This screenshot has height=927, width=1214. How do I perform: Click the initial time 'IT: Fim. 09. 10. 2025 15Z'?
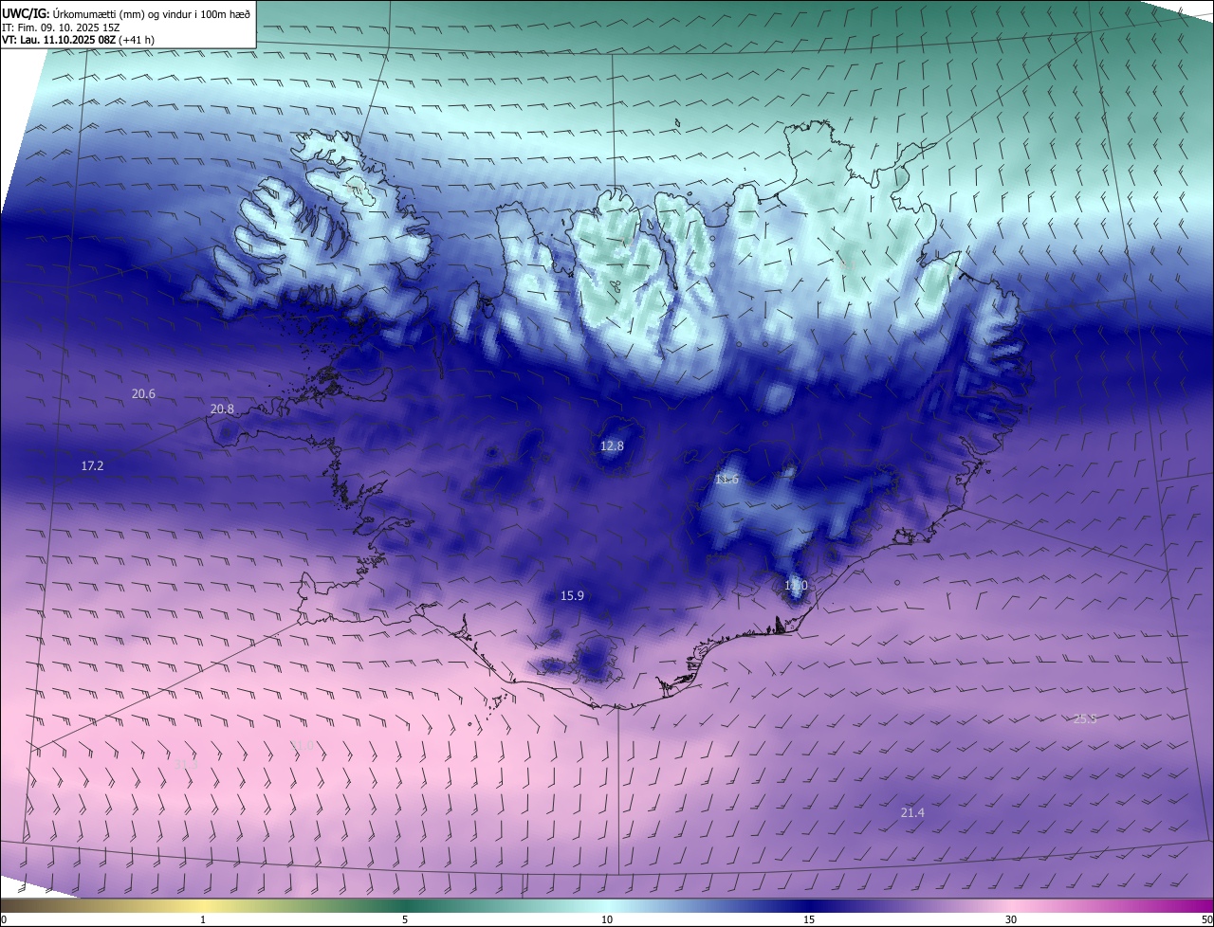63,27
